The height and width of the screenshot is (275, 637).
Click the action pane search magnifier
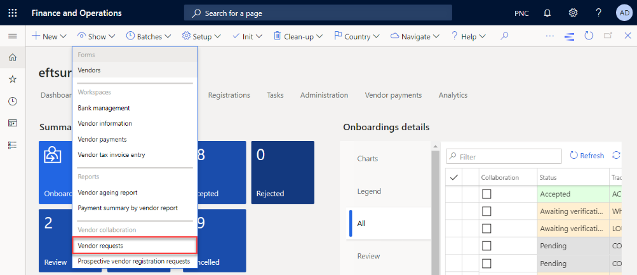click(504, 37)
